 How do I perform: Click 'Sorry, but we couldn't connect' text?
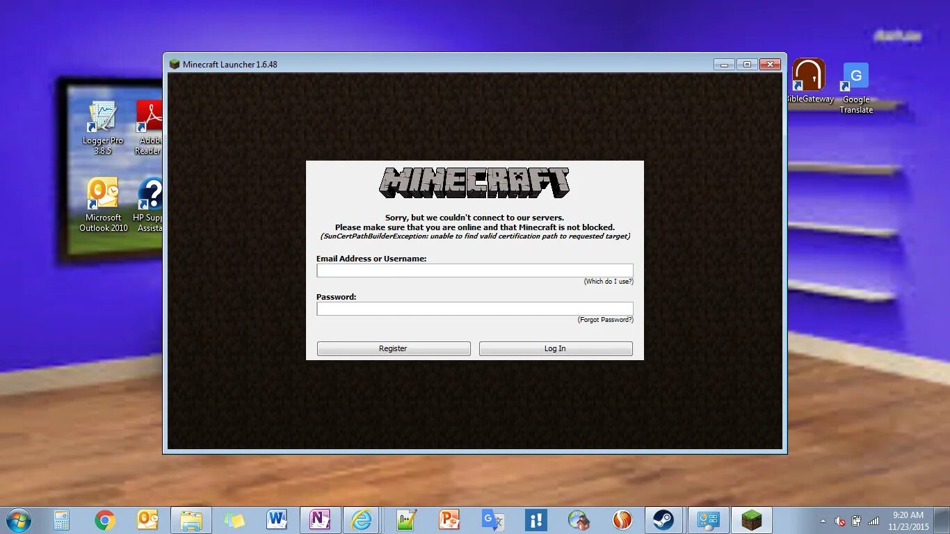click(x=475, y=218)
